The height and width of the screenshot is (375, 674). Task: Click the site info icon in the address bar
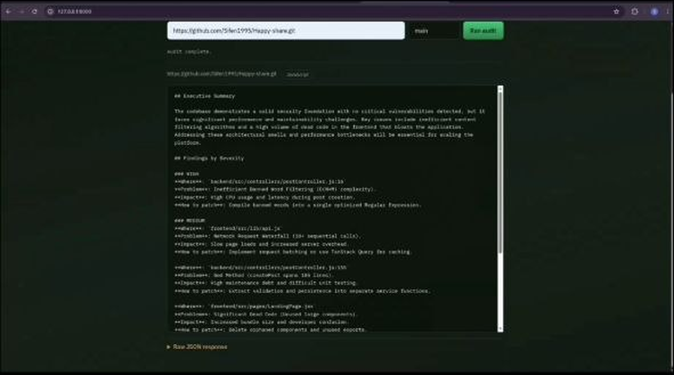point(50,11)
